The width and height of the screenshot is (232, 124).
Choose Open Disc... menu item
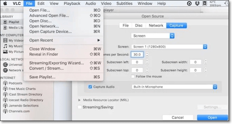tap(63, 21)
